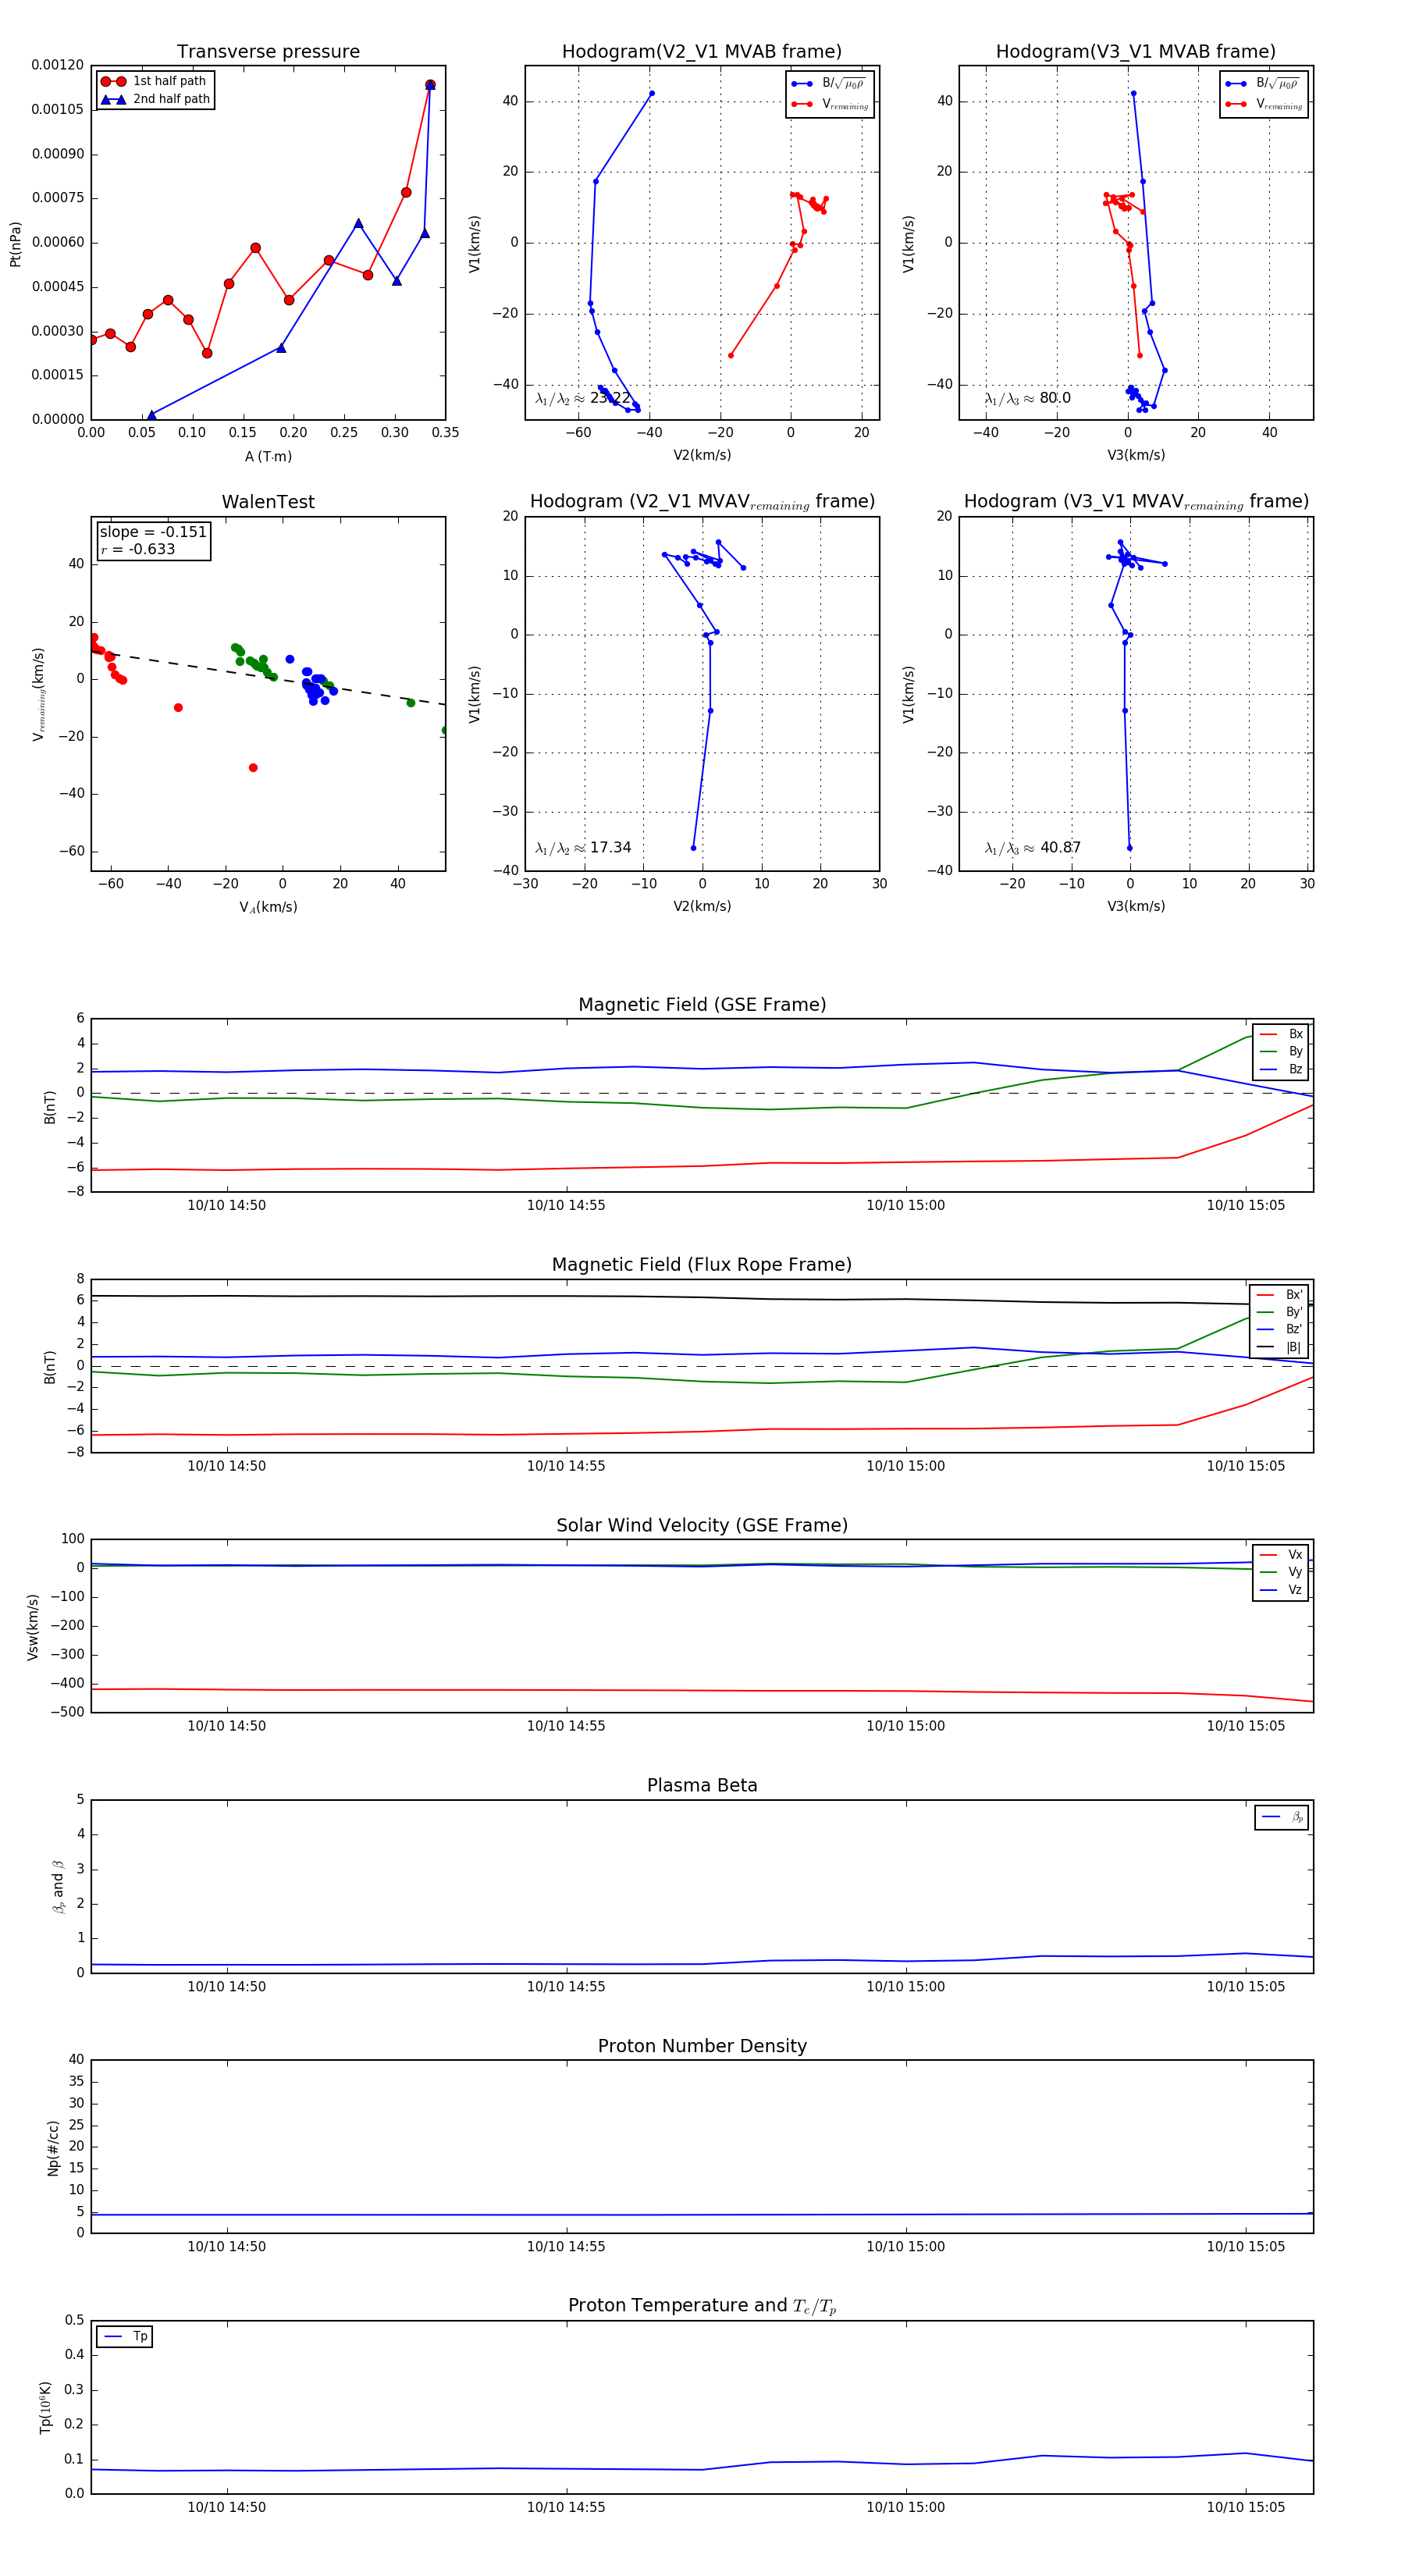
Task: Click the '2nd half path' legend entry
Action: [155, 99]
